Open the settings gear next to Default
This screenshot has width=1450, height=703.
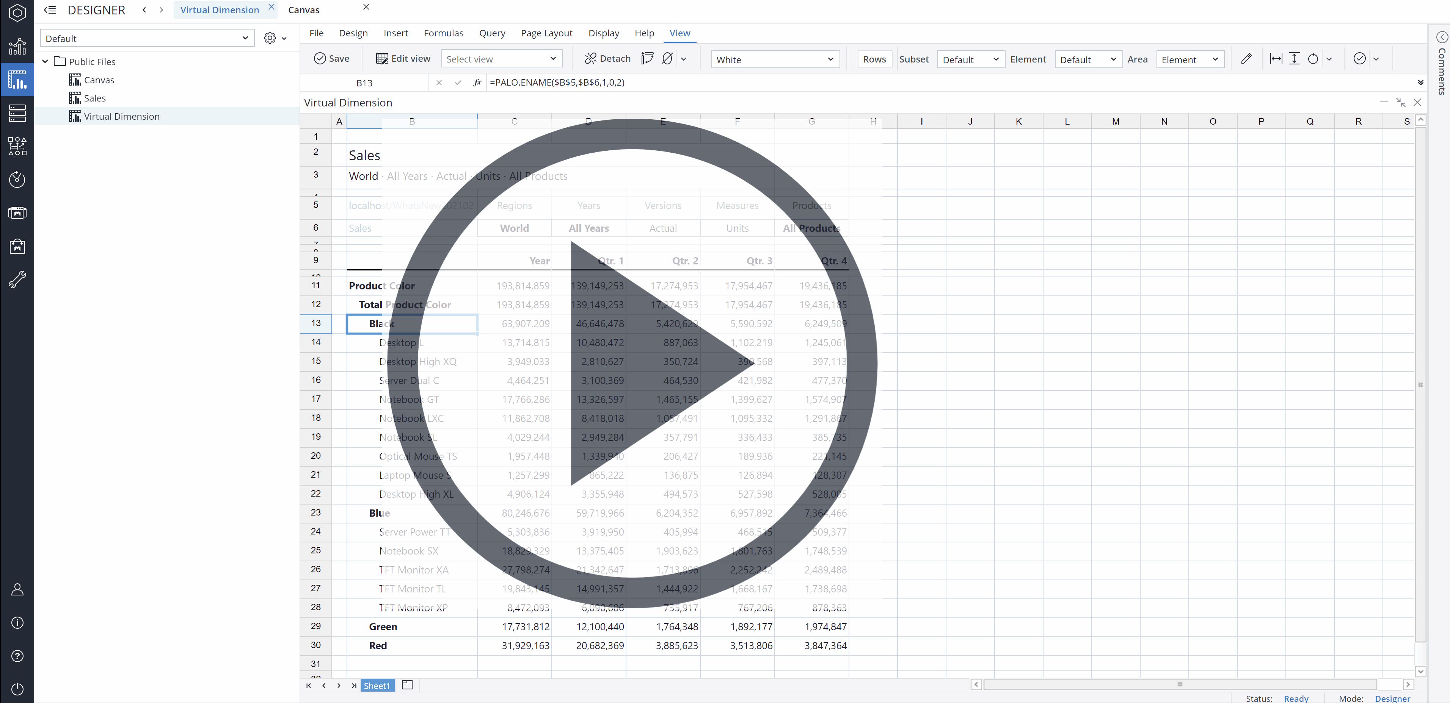[270, 38]
